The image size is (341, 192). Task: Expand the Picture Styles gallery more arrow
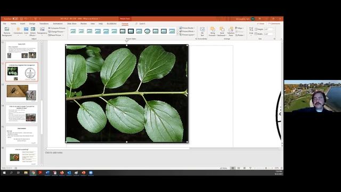pos(177,34)
